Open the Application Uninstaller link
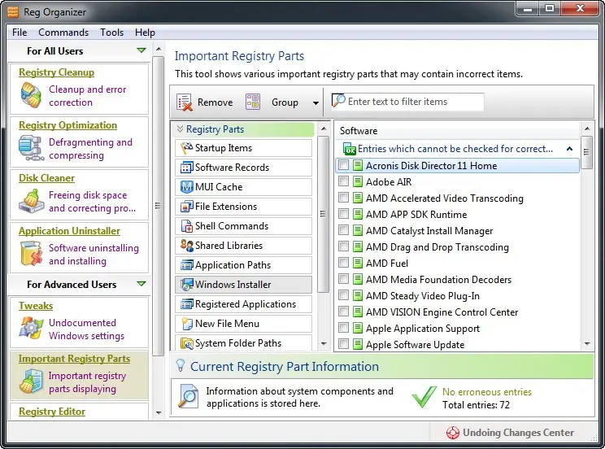 69,231
